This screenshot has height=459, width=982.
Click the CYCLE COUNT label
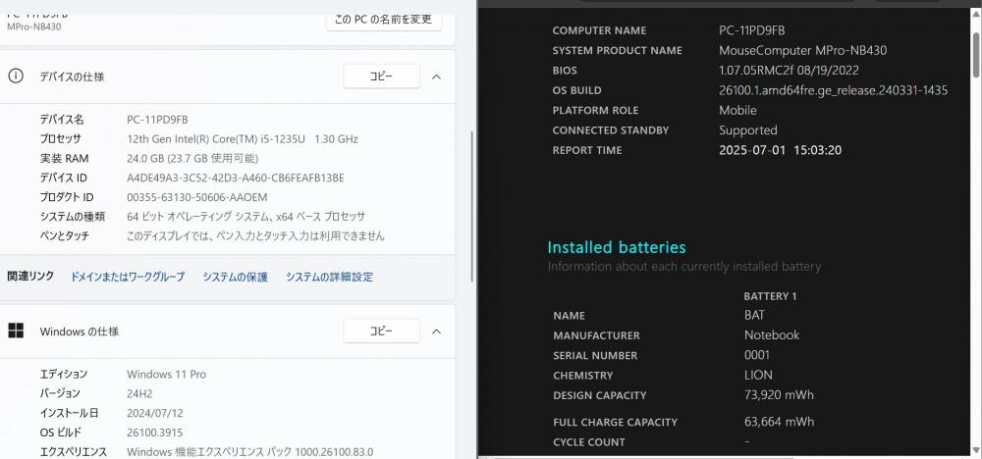[x=588, y=442]
